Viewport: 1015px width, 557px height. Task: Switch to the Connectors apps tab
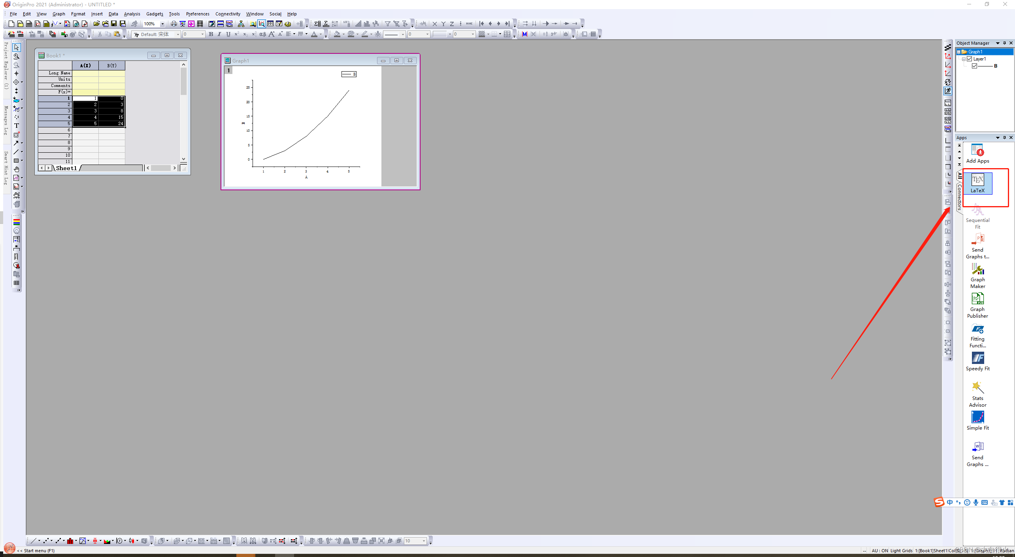pos(959,197)
